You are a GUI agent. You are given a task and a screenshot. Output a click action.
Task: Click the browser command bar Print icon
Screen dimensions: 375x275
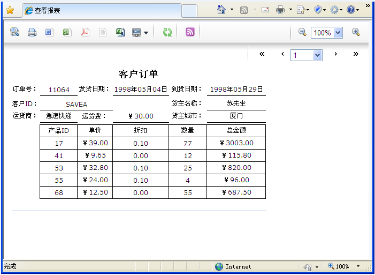[x=280, y=10]
